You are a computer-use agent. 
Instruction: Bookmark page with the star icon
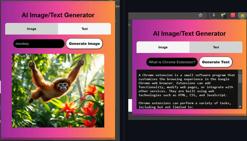click(200, 15)
